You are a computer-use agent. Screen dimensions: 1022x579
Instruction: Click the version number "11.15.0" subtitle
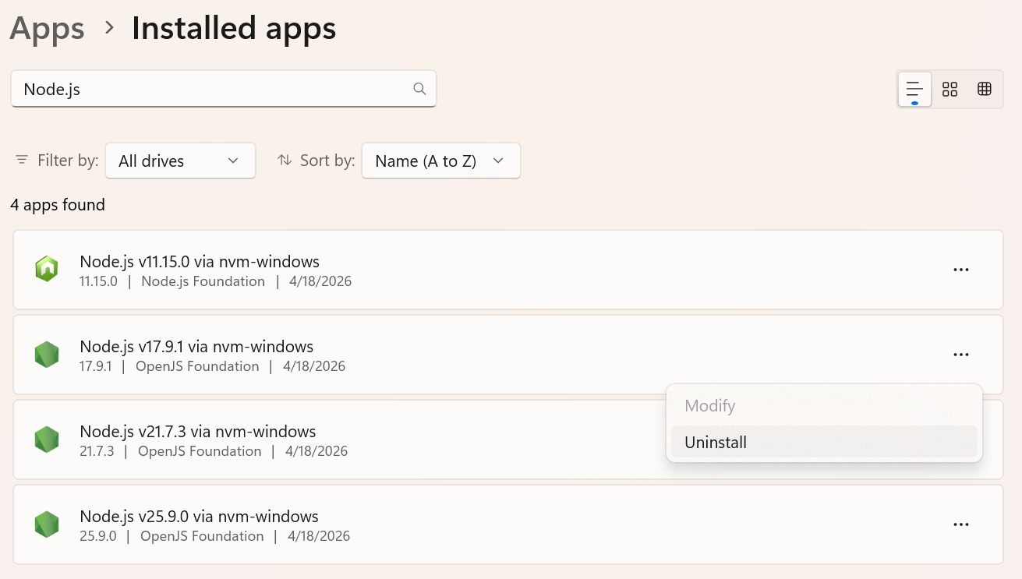[x=98, y=281]
